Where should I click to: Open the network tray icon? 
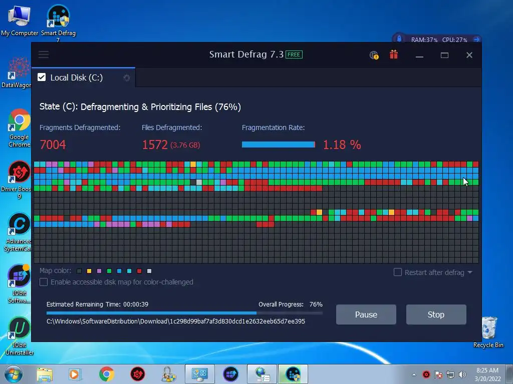pos(450,374)
